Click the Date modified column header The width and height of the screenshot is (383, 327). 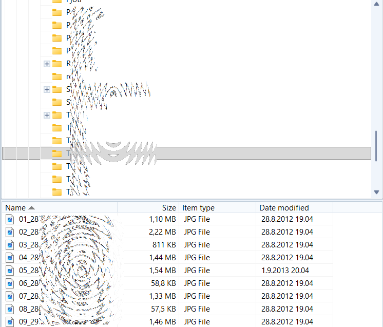click(284, 208)
